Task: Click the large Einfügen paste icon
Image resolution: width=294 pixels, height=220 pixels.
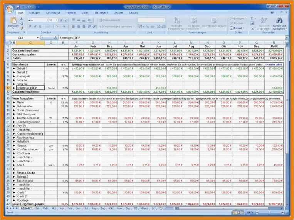Action: [x=13, y=20]
